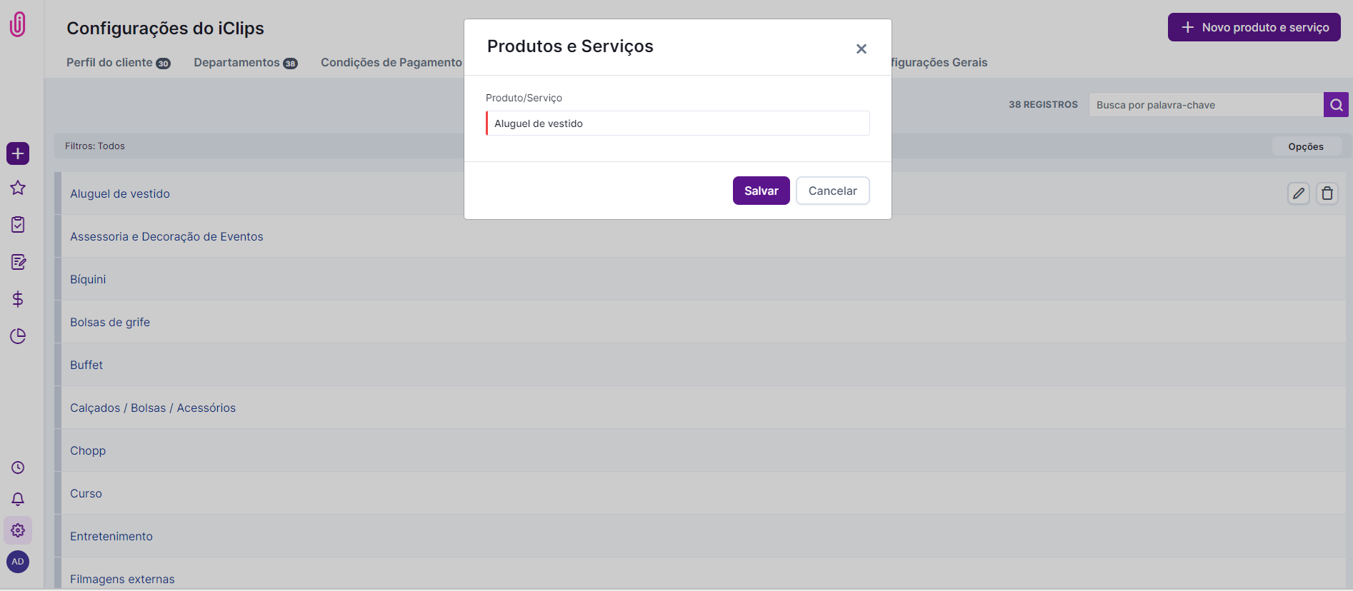Click the pencil edit icon for Aluguel de vestido
The image size is (1353, 591).
click(x=1298, y=193)
